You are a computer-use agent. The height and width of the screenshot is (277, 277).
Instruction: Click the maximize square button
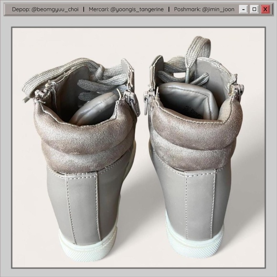click(255, 9)
